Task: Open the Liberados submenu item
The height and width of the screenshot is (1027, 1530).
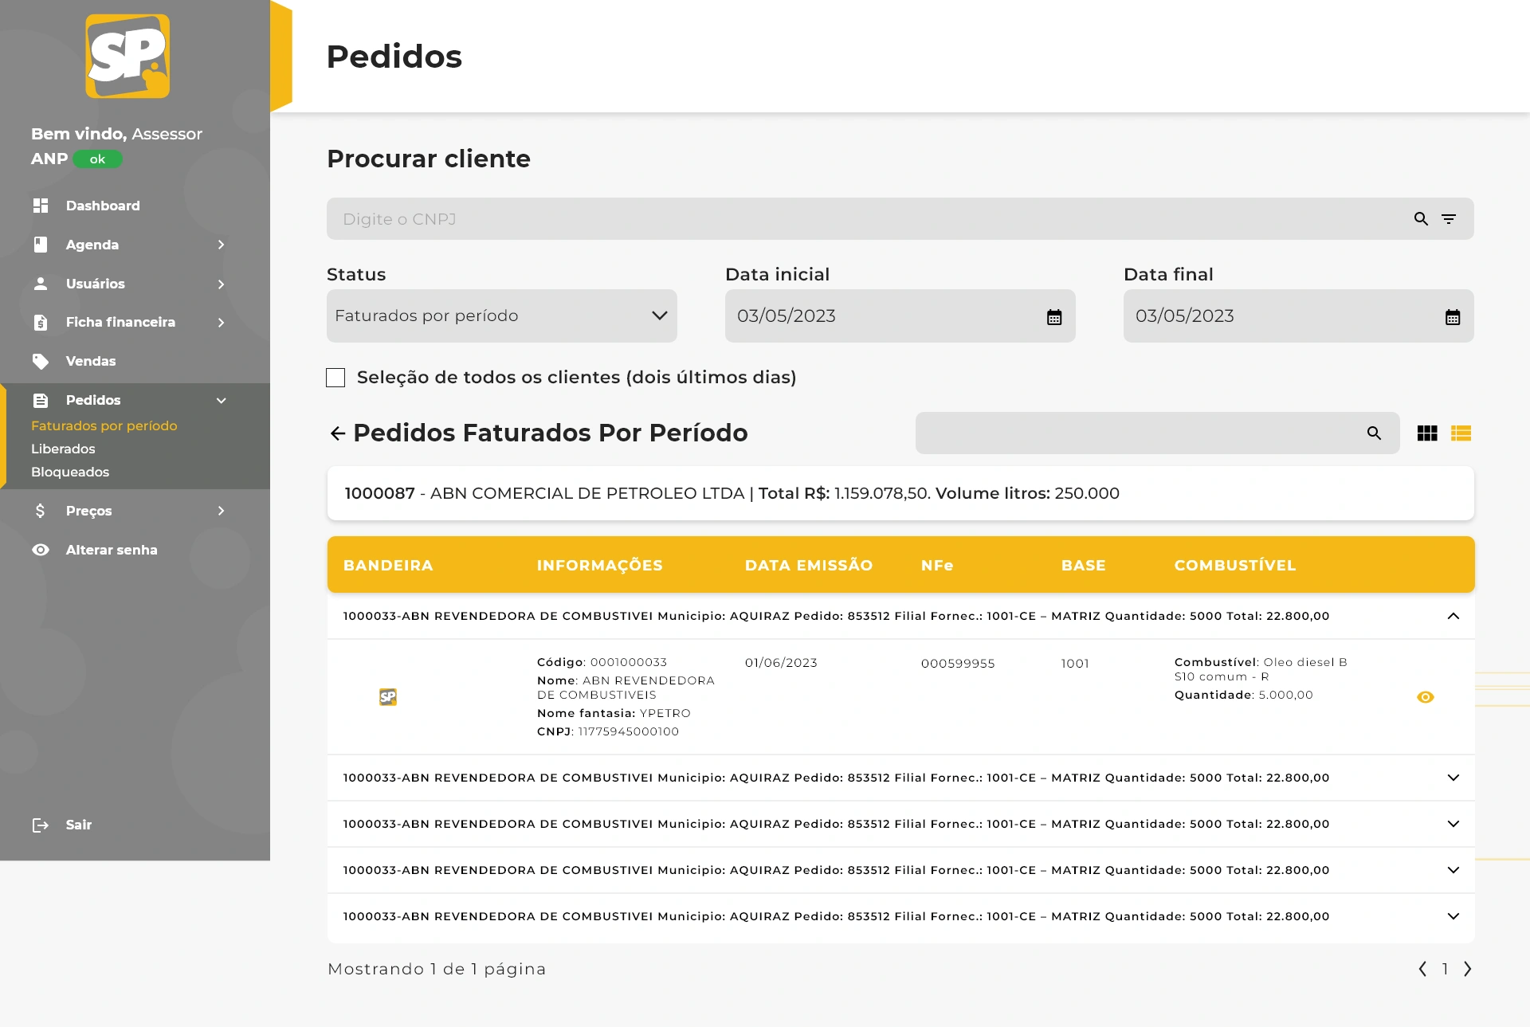Action: (63, 449)
